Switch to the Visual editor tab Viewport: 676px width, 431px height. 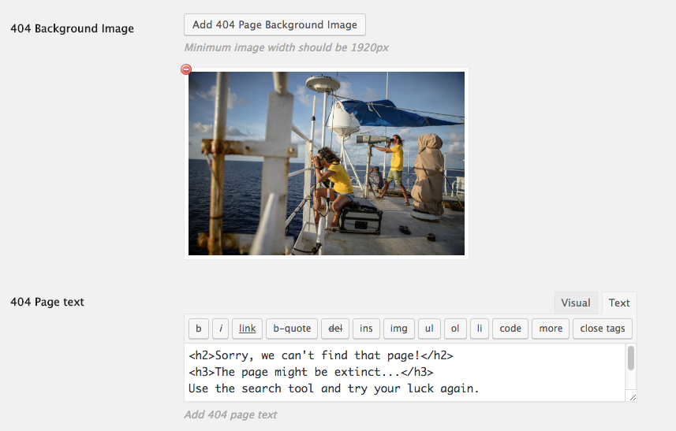pos(576,303)
